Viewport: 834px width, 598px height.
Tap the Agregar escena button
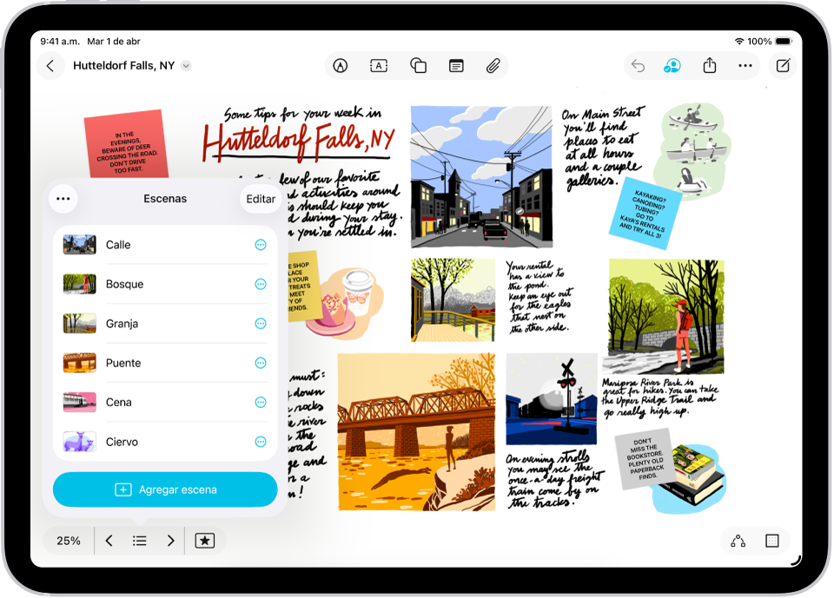[x=165, y=490]
